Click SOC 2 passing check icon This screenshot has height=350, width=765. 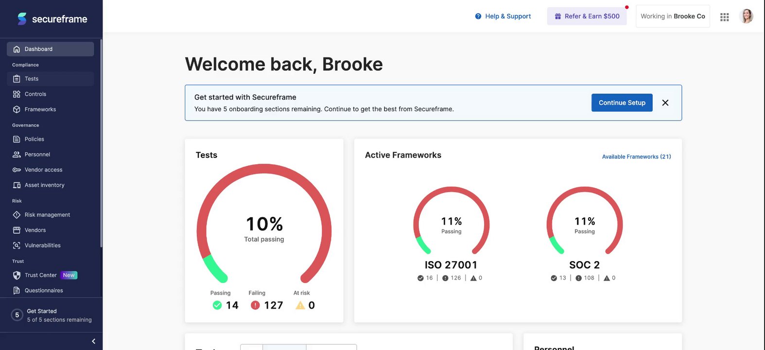click(x=554, y=278)
